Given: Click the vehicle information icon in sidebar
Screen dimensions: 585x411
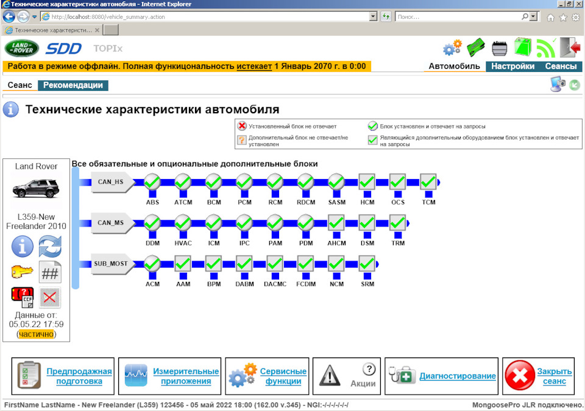Looking at the screenshot, I should point(23,247).
